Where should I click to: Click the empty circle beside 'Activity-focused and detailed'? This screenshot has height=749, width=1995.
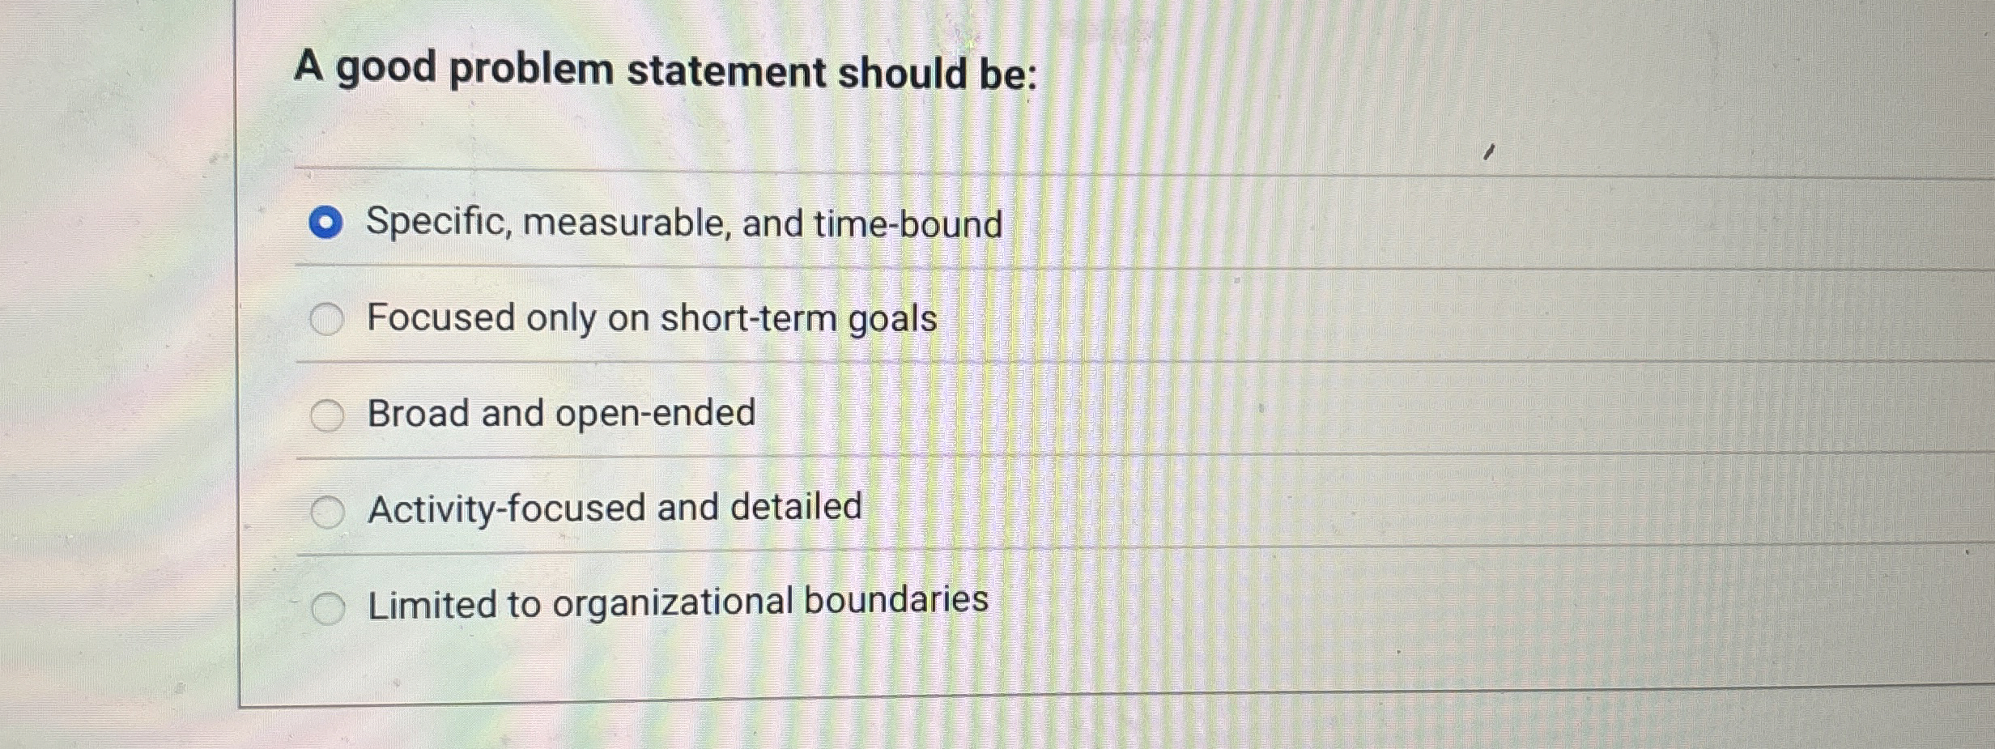[x=329, y=509]
